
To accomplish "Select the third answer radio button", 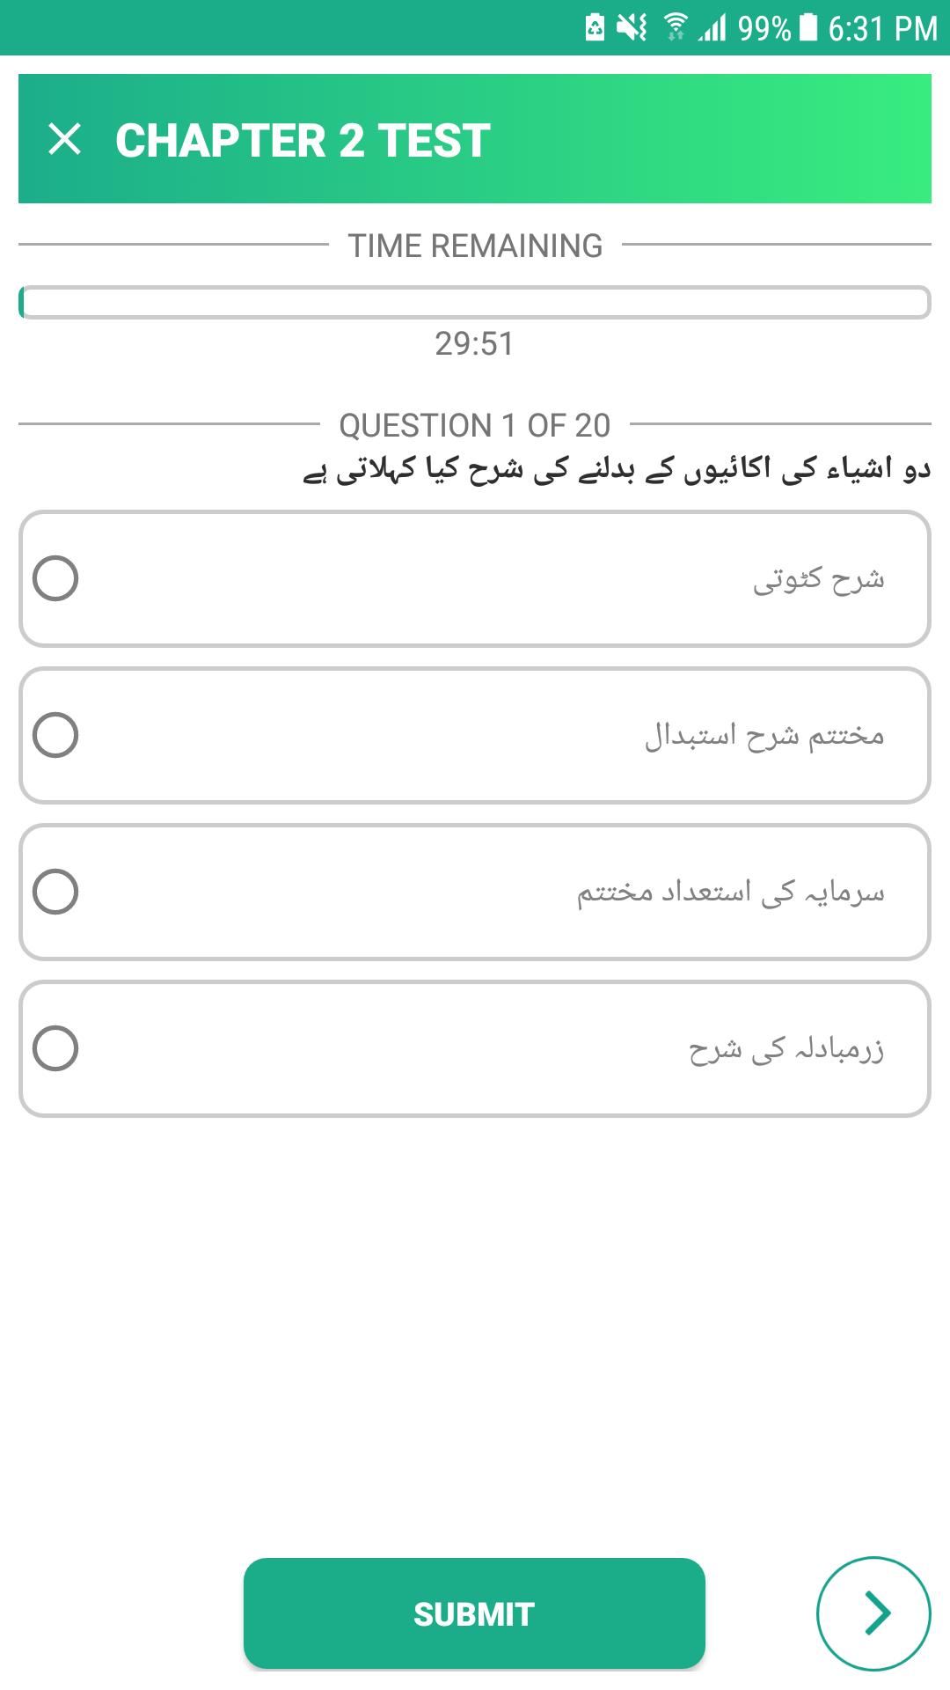I will tap(55, 892).
